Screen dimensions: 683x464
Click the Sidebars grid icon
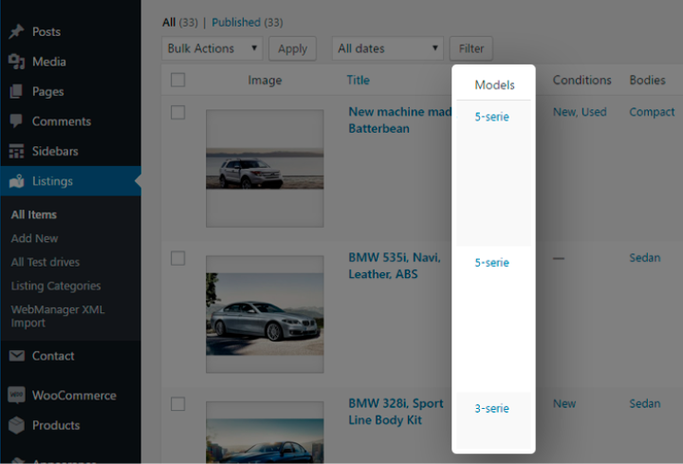(16, 151)
